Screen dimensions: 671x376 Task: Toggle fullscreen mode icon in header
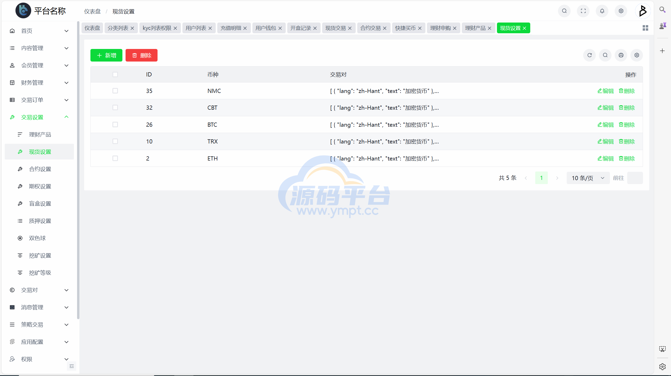[583, 11]
